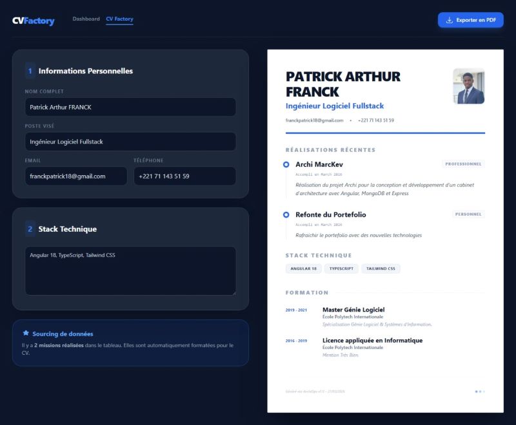The image size is (516, 425).
Task: Click phone number in CV preview
Action: [376, 120]
